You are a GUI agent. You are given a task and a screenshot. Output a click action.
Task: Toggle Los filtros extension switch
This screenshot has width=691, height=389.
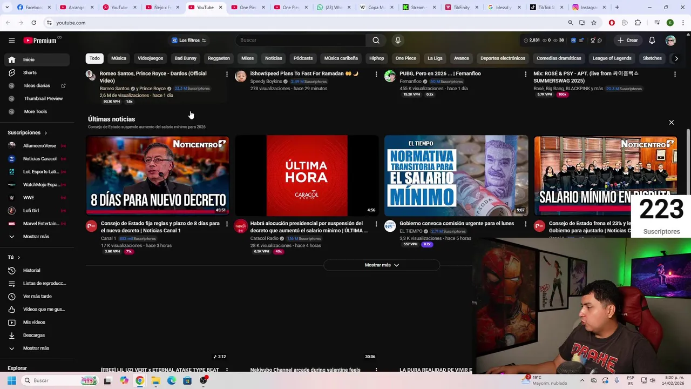[x=188, y=41]
